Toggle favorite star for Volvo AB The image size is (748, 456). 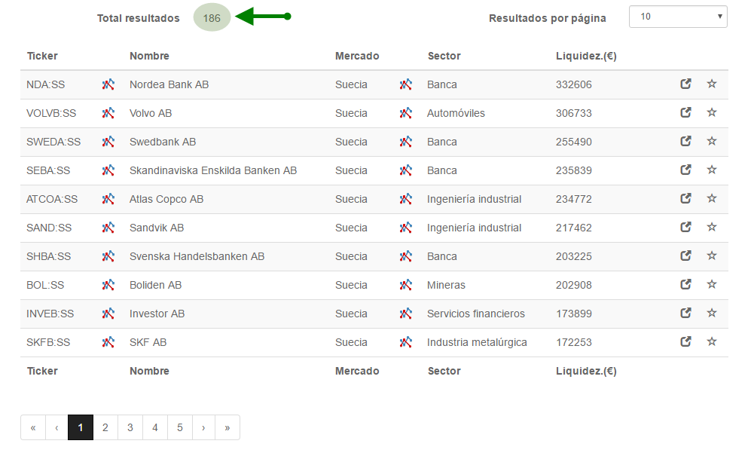click(x=712, y=113)
